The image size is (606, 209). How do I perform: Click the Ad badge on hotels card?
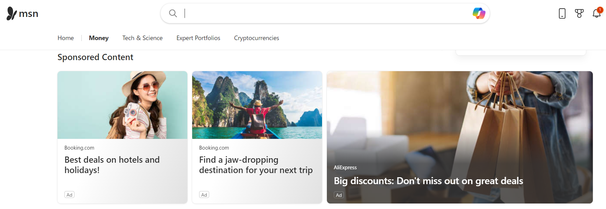69,195
